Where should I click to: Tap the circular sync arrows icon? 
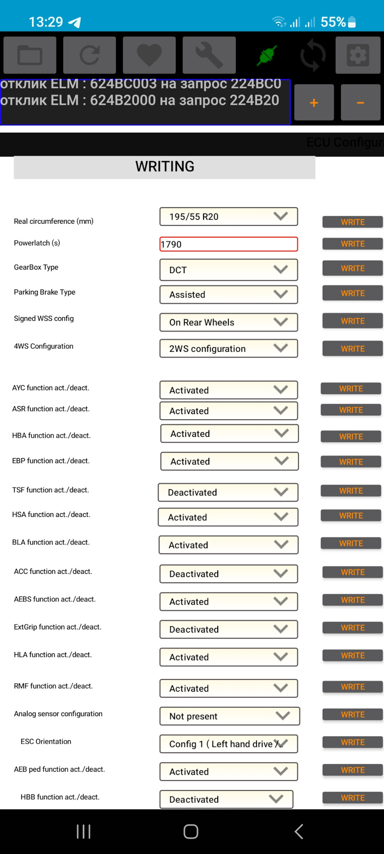click(313, 55)
